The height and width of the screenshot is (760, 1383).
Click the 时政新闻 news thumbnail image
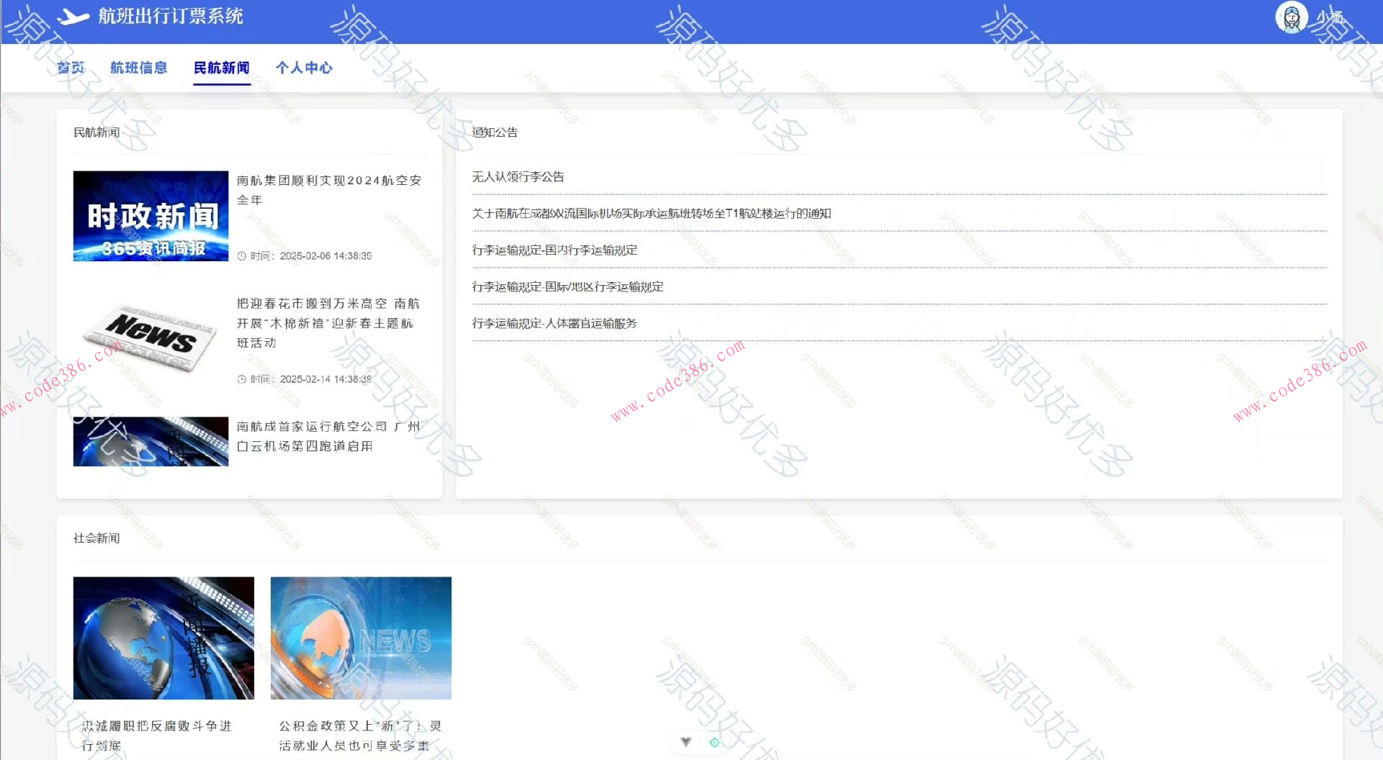click(x=150, y=215)
